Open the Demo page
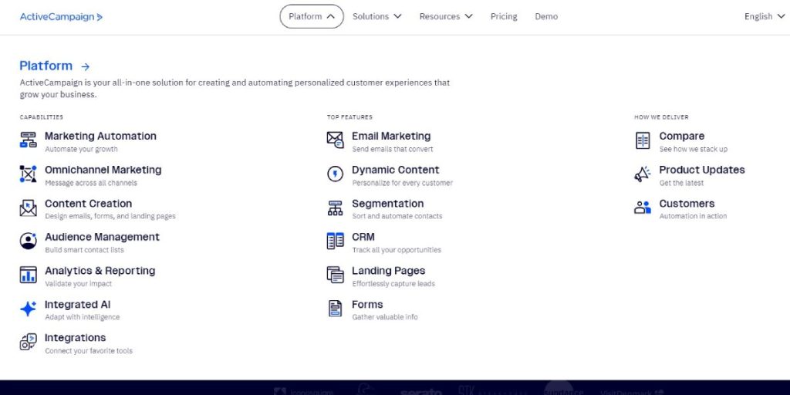The image size is (790, 395). 546,17
